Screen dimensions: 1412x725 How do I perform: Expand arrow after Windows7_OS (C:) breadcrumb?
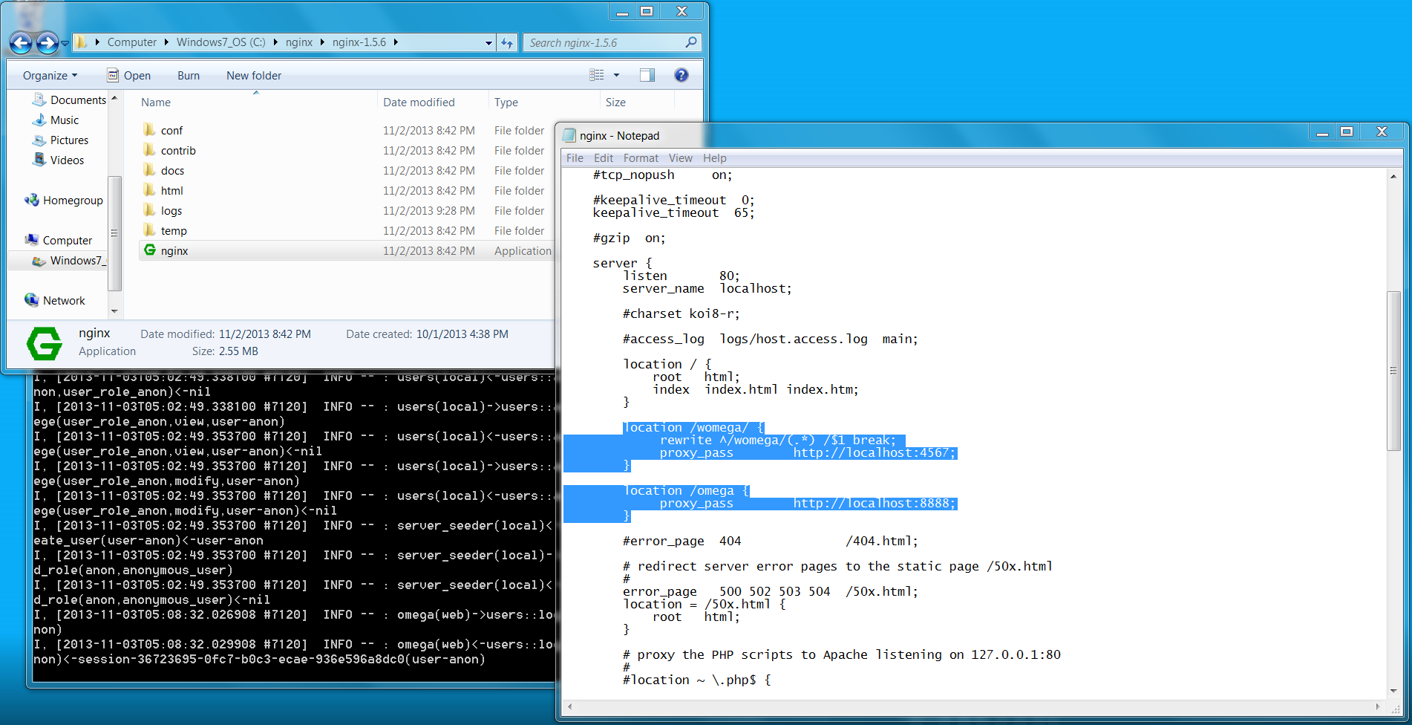coord(275,42)
